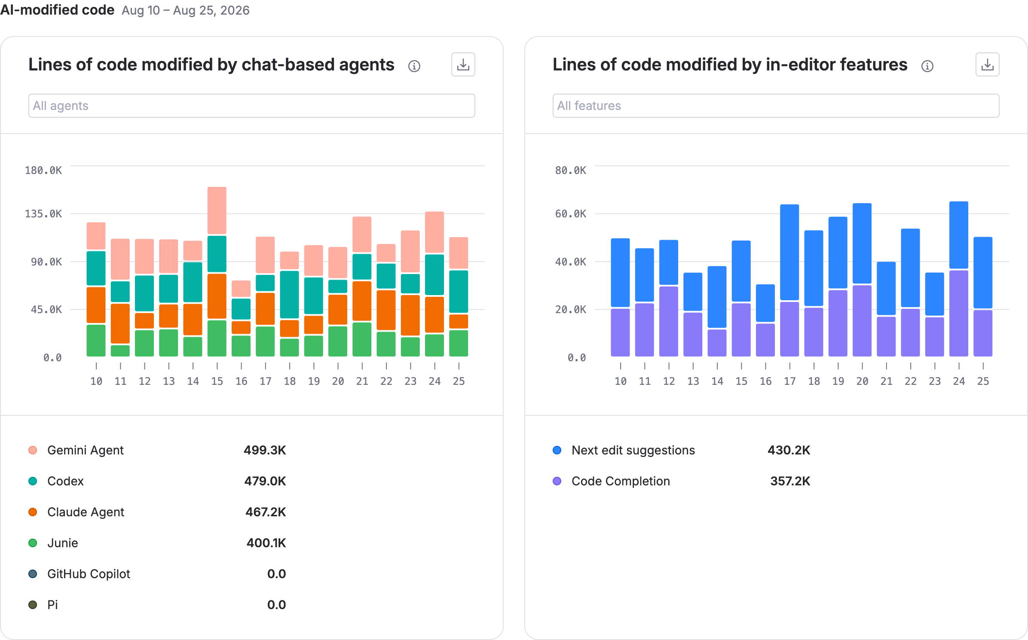Viewport: 1028px width, 640px height.
Task: Select the tallest Gemini Agent bar on day 15
Action: pyautogui.click(x=217, y=210)
